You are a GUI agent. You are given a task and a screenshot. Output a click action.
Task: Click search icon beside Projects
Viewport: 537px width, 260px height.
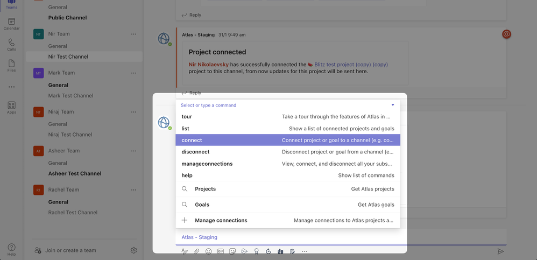[x=185, y=189]
